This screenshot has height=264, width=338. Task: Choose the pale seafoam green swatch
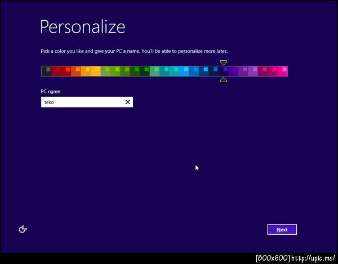(x=154, y=71)
